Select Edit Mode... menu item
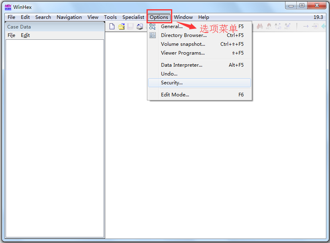 coord(200,95)
